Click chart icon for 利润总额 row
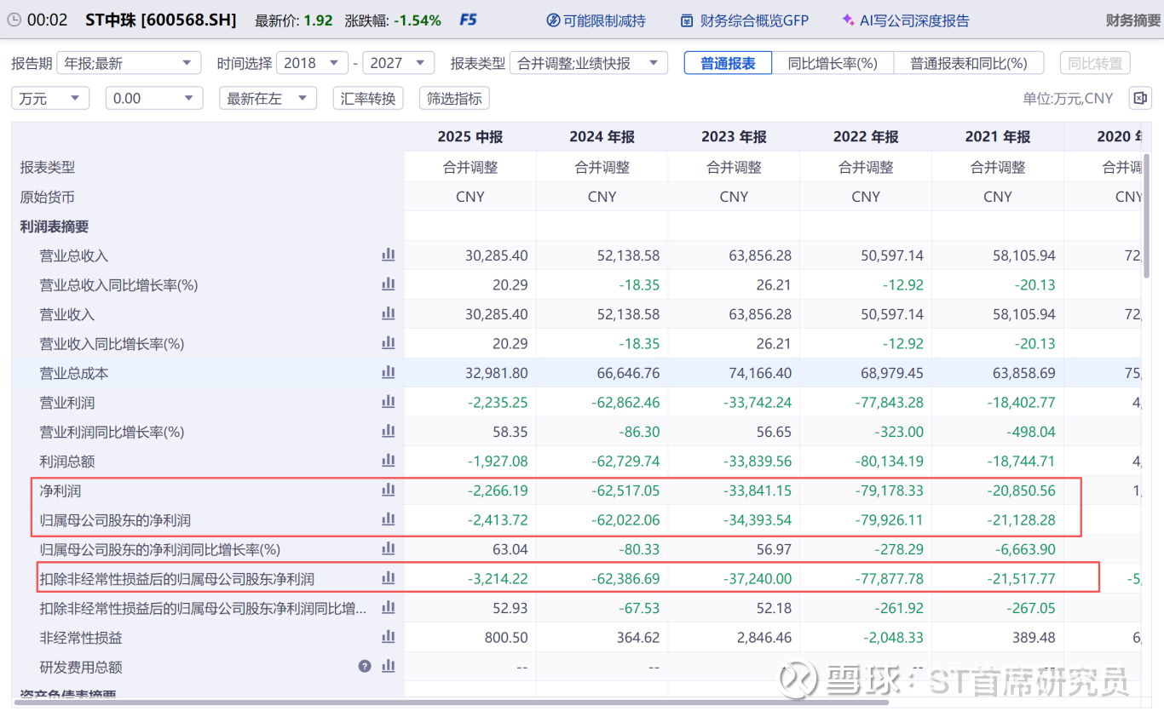 [389, 461]
